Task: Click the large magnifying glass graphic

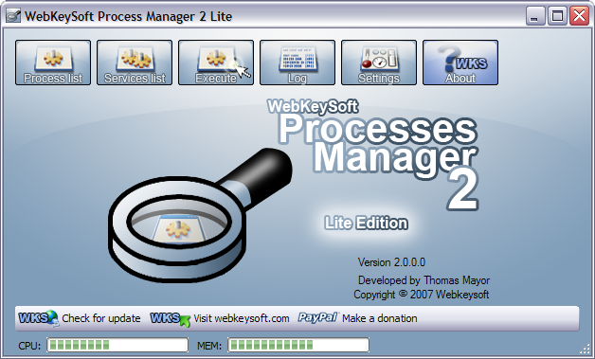Action: pyautogui.click(x=200, y=215)
